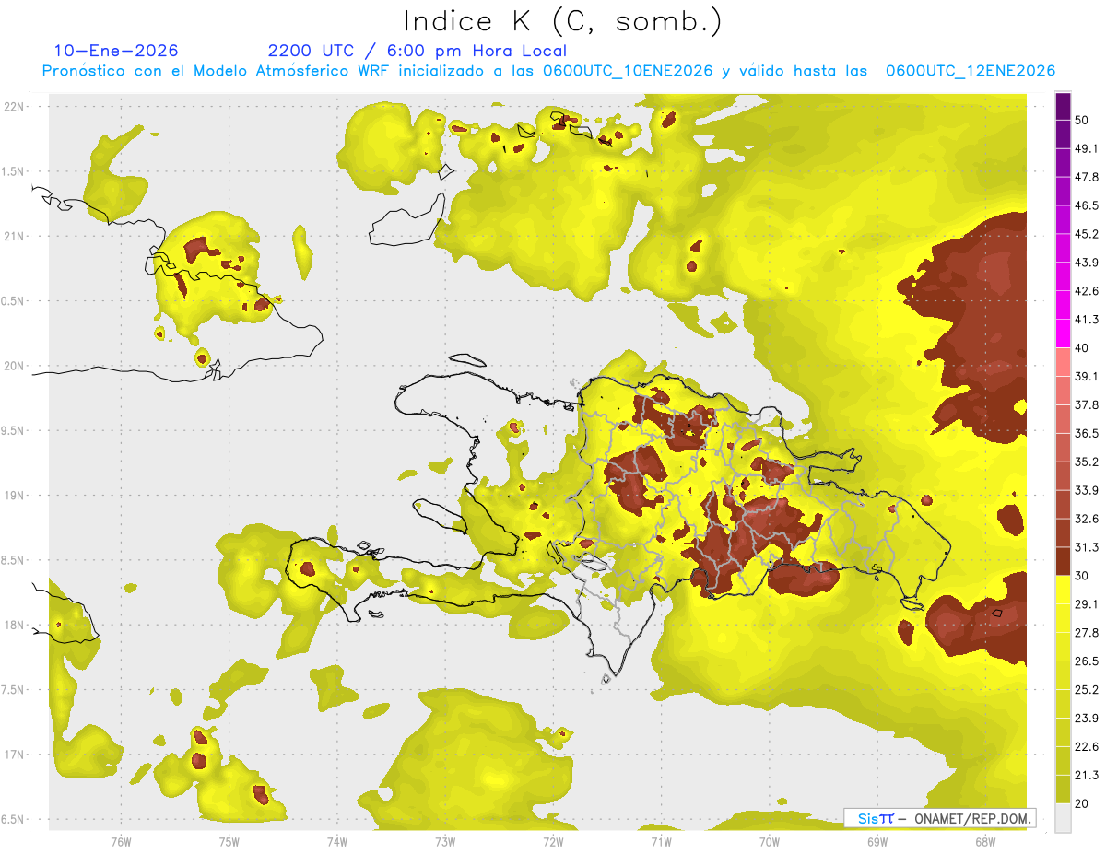Click the '17N' latitude label
The width and height of the screenshot is (1106, 854).
(x=15, y=755)
